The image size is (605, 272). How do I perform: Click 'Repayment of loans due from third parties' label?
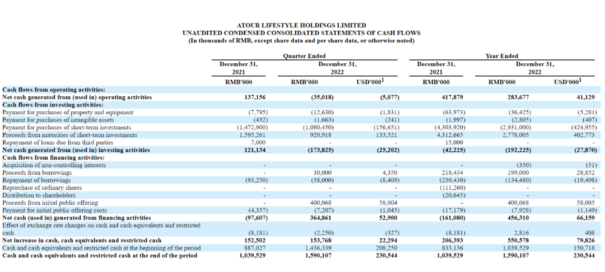point(59,143)
